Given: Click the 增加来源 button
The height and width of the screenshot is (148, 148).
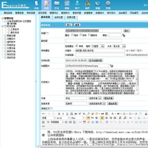Looking at the screenshot, I should click(x=112, y=103).
